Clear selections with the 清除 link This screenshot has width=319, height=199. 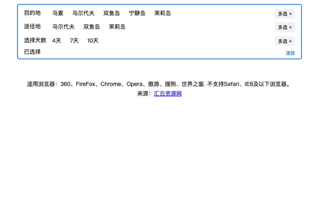(x=290, y=53)
